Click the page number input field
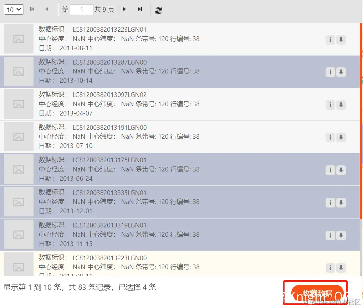Screen dimensions: 363x308 pos(82,10)
